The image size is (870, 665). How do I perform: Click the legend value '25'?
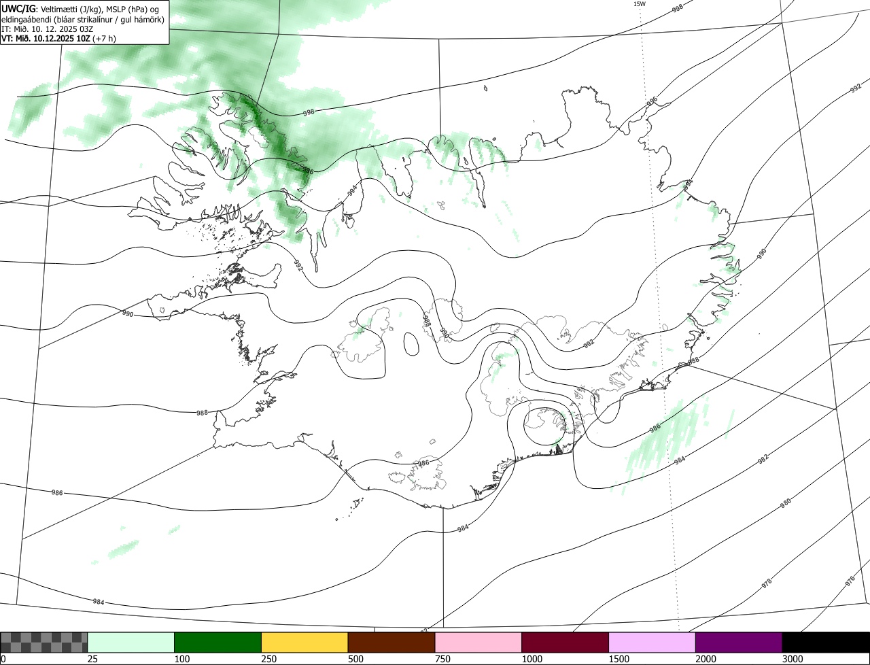click(92, 659)
